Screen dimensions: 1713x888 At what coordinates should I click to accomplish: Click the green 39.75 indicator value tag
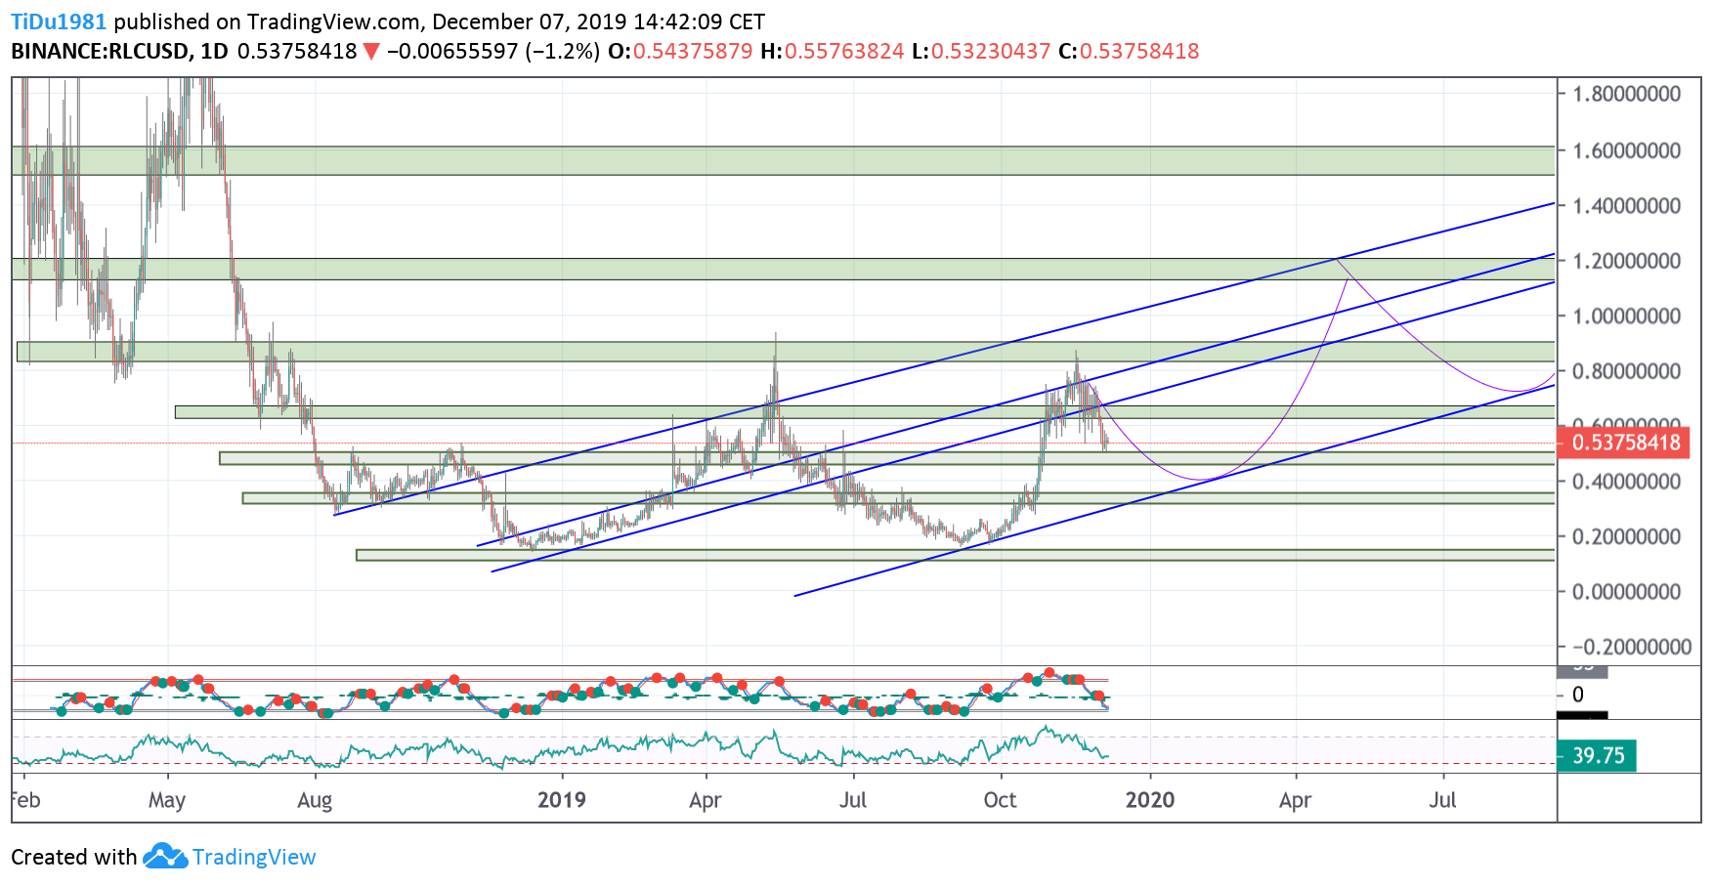(x=1597, y=755)
